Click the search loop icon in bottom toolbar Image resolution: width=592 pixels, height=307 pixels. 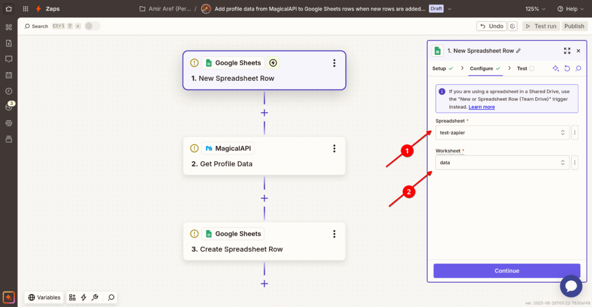pyautogui.click(x=111, y=297)
